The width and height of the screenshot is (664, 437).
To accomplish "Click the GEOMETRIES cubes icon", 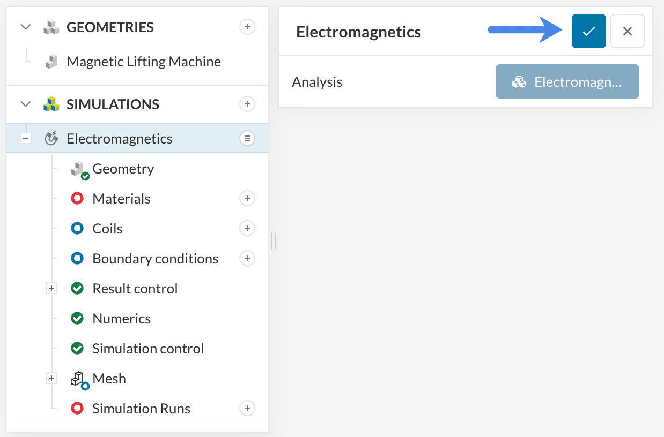I will [51, 26].
